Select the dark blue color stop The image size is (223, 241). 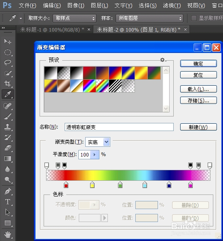(x=169, y=185)
